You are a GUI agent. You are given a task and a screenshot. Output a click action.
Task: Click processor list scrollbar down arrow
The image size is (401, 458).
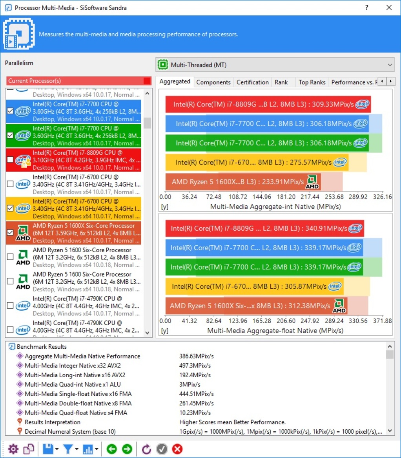click(148, 333)
